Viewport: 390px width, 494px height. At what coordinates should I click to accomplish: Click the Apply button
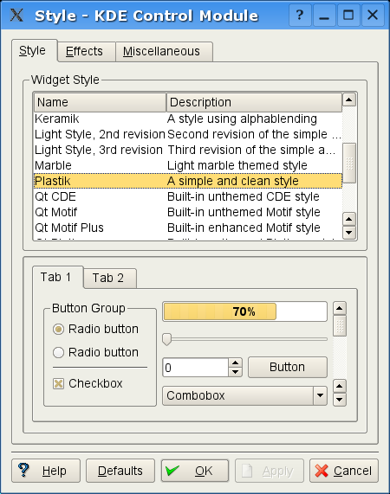coord(270,471)
